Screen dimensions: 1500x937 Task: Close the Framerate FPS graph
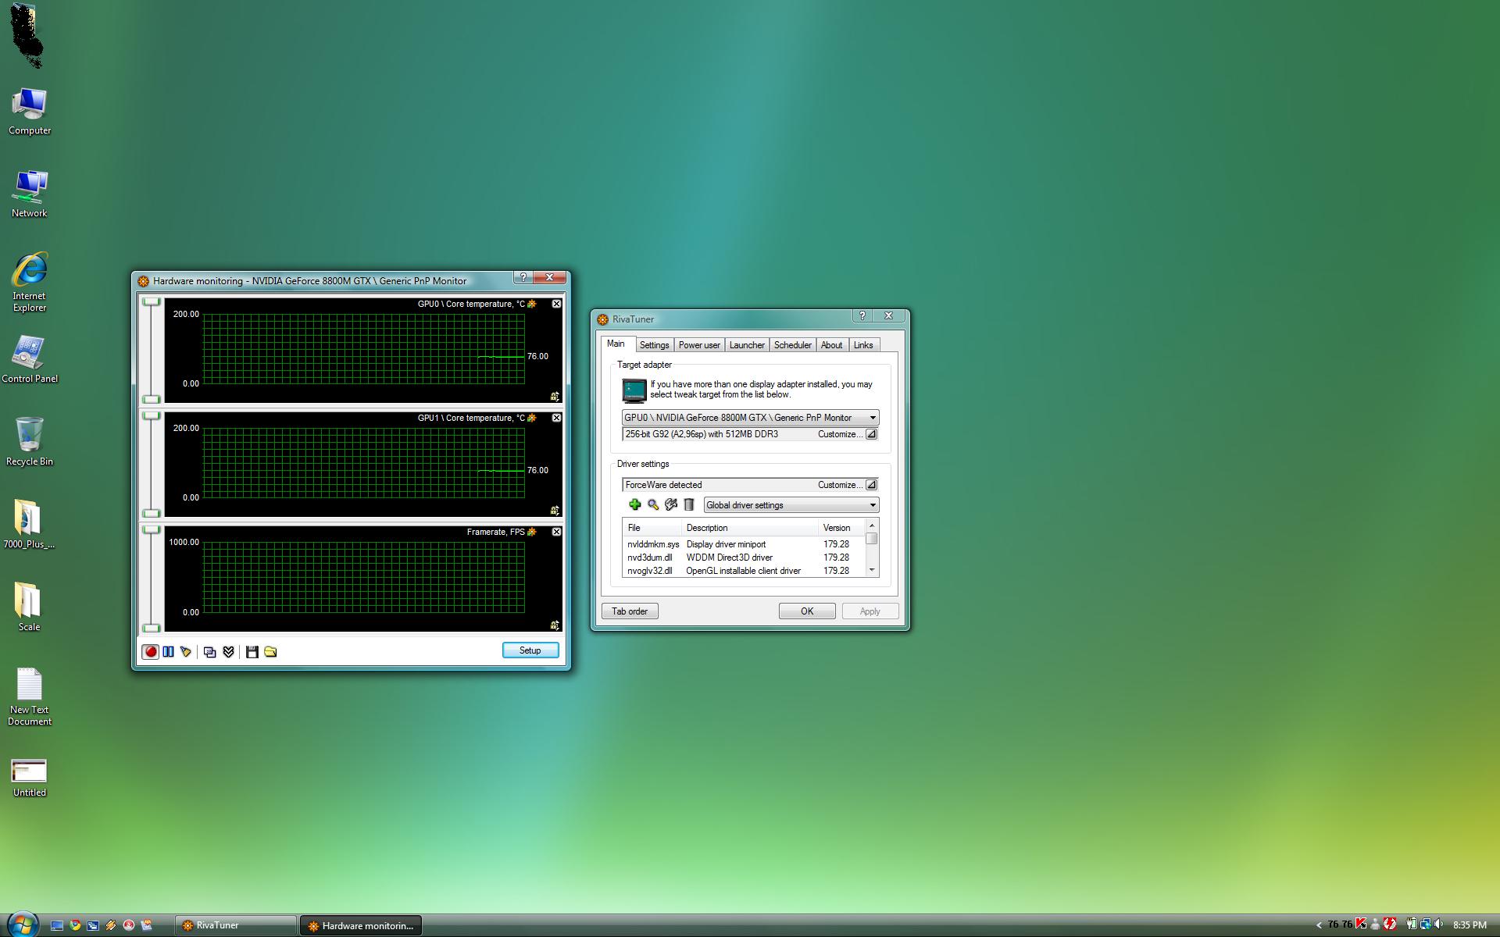(556, 532)
